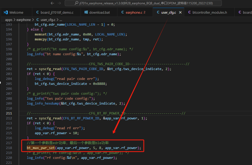Screen dimensions: 252x165
Task: Click the C file icon on the earphone.c tab
Action: click(123, 12)
